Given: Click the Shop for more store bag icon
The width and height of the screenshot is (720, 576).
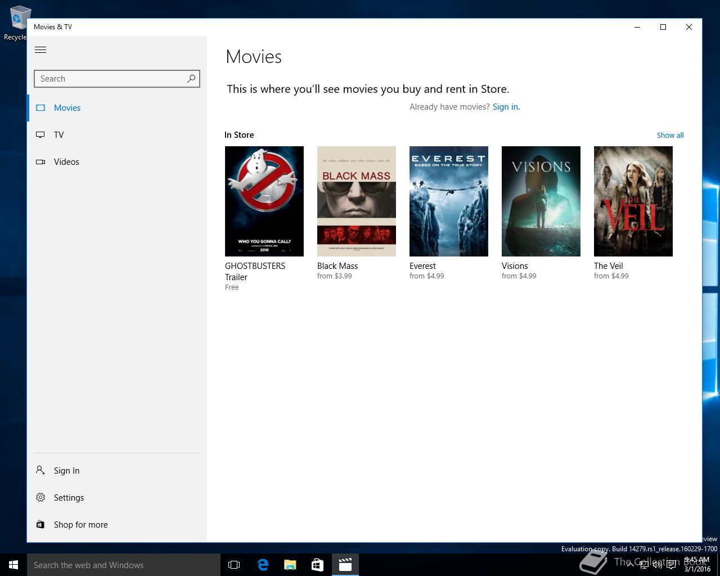Looking at the screenshot, I should pos(40,524).
